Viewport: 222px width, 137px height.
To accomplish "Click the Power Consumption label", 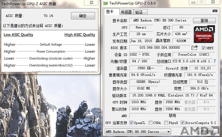I will coord(51,51).
